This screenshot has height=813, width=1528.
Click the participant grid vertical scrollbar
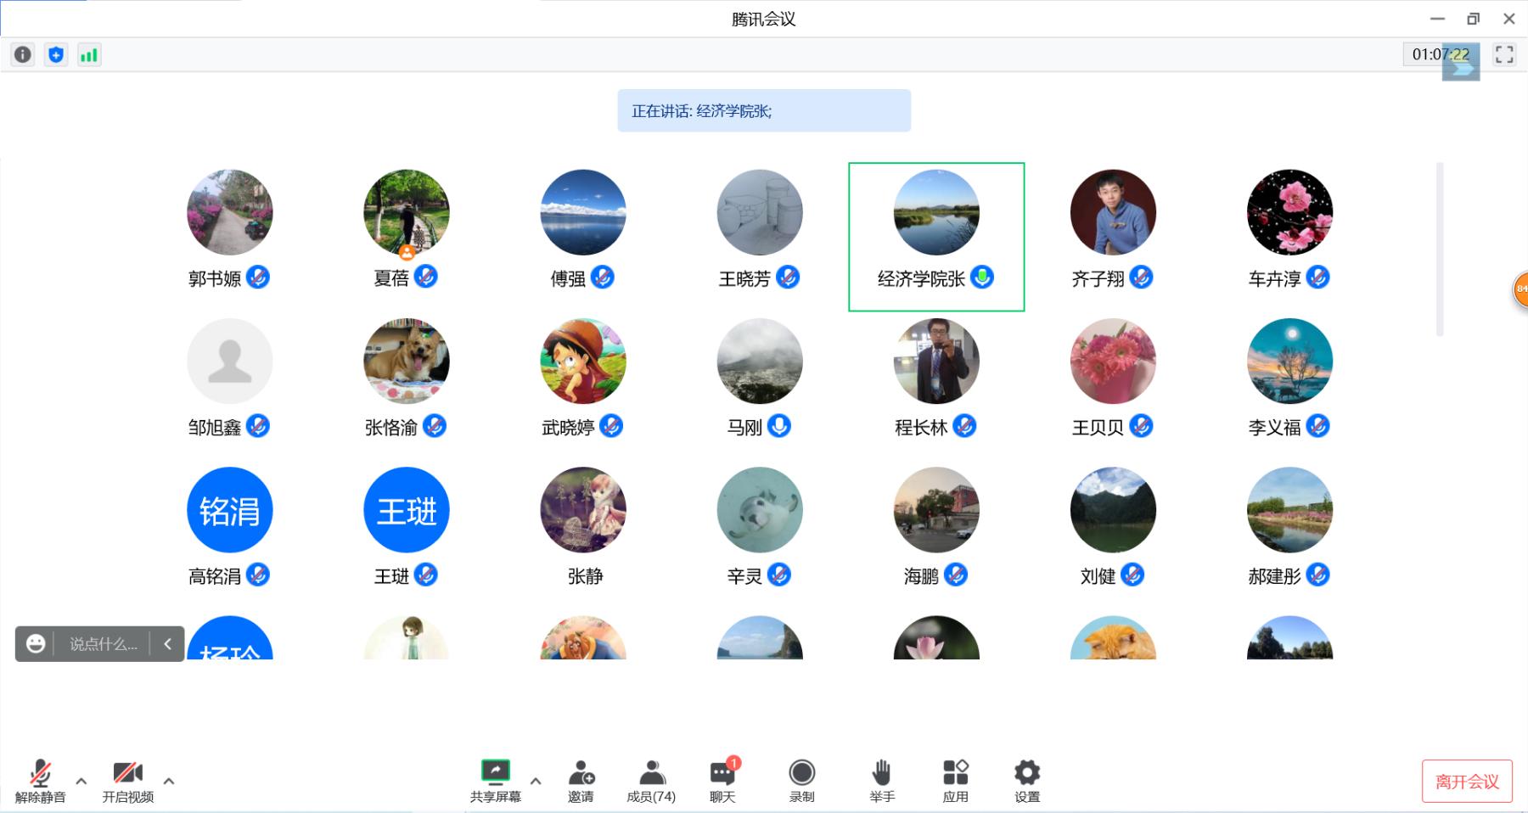(x=1440, y=249)
